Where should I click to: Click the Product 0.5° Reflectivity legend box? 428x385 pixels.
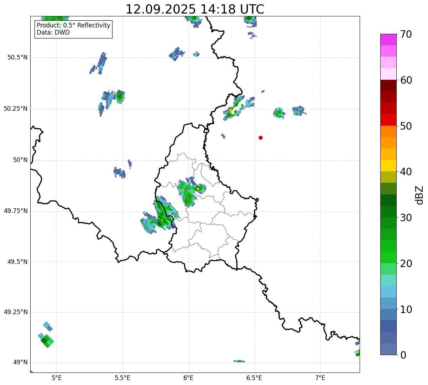[x=73, y=29]
